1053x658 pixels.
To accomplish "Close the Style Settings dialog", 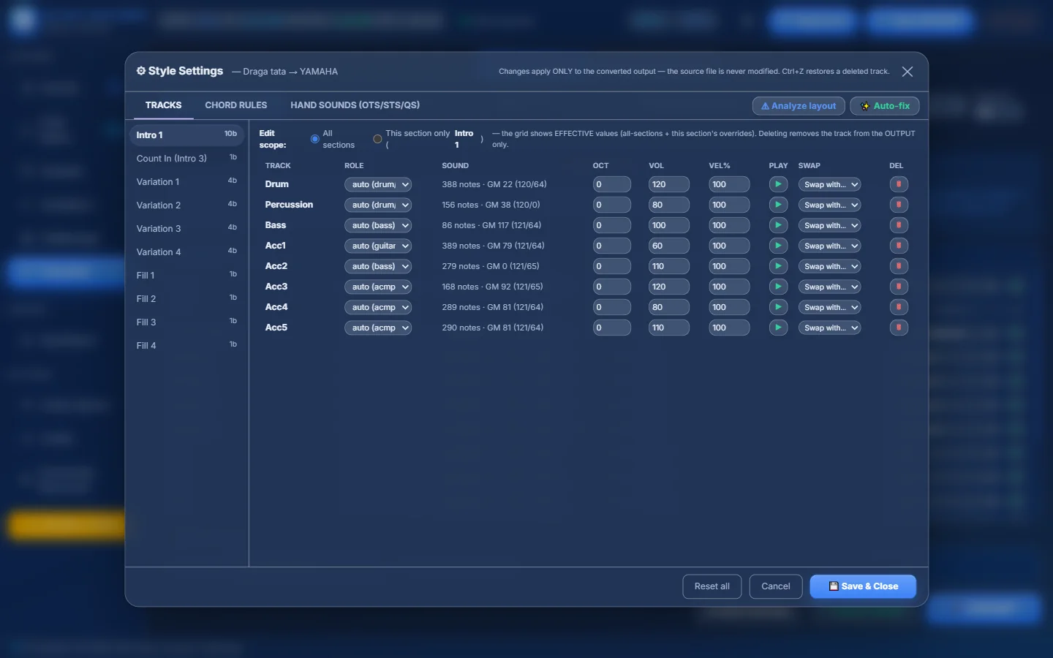I will pyautogui.click(x=907, y=72).
